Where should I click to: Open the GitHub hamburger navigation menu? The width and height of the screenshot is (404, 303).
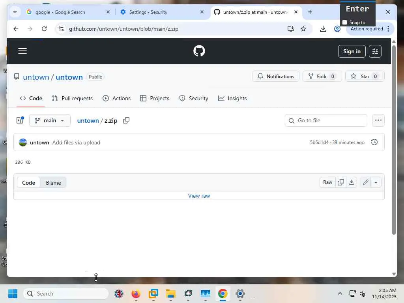click(x=22, y=51)
